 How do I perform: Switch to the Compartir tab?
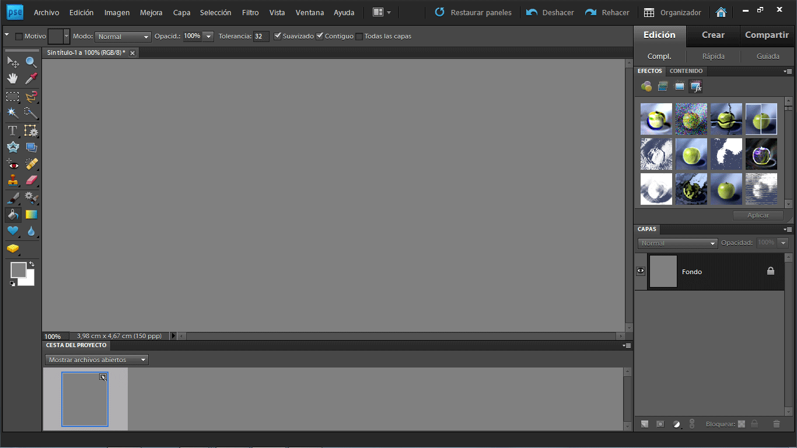click(x=767, y=35)
